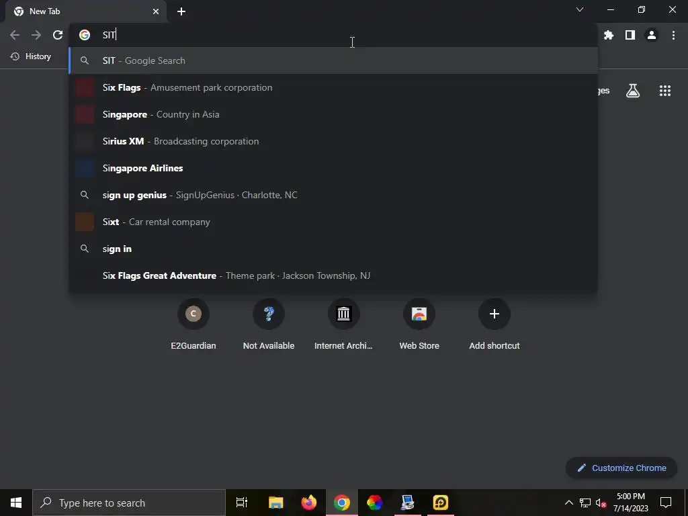Open Firefox from taskbar
The width and height of the screenshot is (688, 516).
[x=309, y=503]
